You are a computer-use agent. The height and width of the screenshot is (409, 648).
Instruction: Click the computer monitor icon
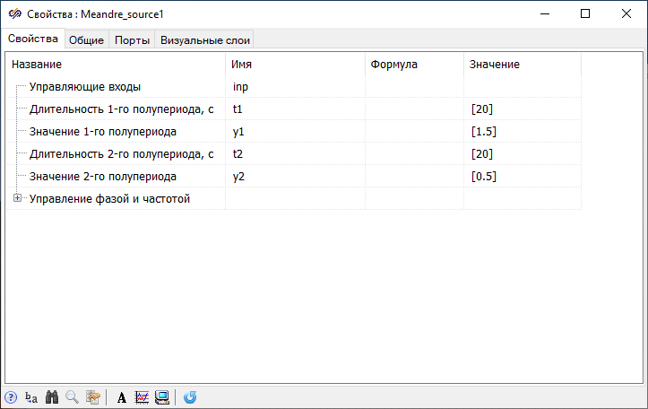(162, 397)
